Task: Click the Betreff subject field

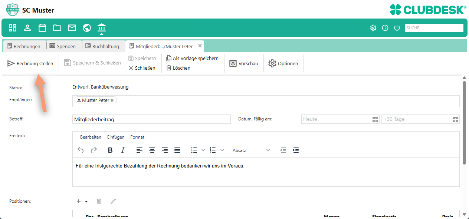Action: pos(151,119)
